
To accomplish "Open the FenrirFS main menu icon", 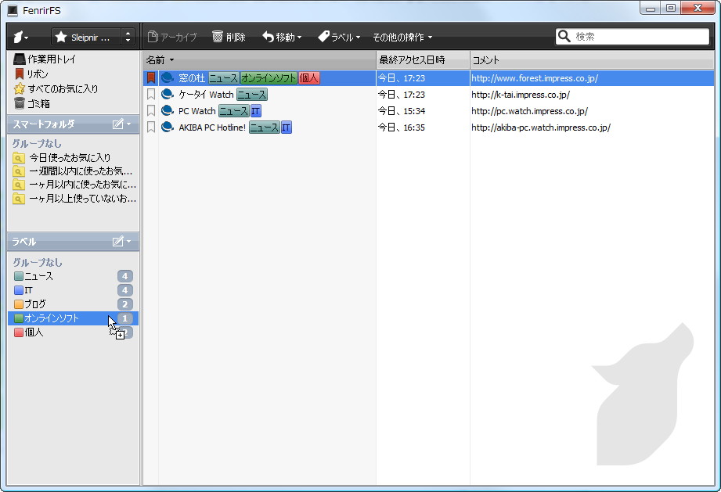I will point(20,37).
